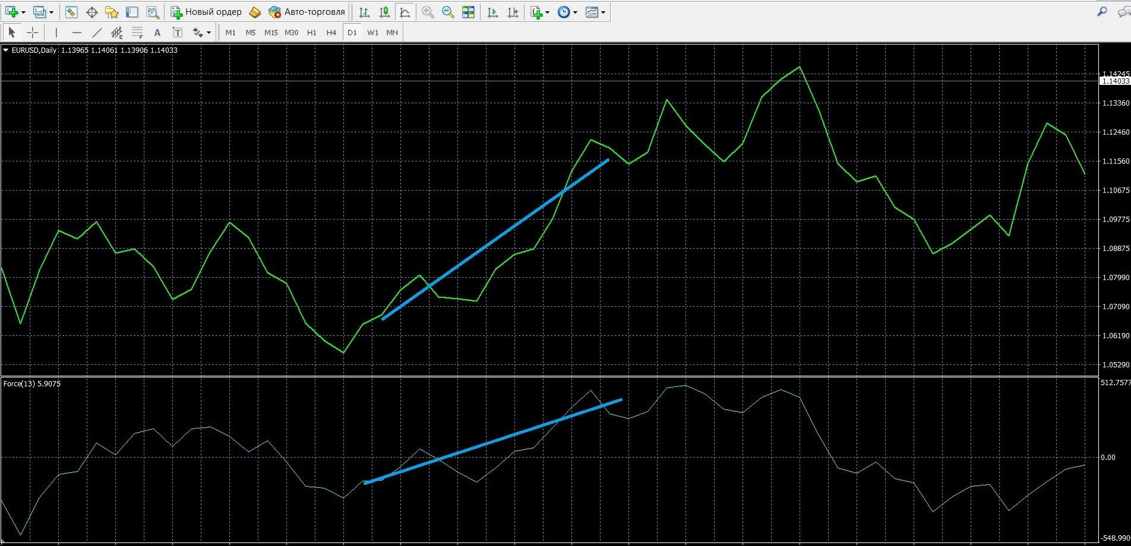1131x546 pixels.
Task: Zoom in on the chart
Action: (428, 12)
